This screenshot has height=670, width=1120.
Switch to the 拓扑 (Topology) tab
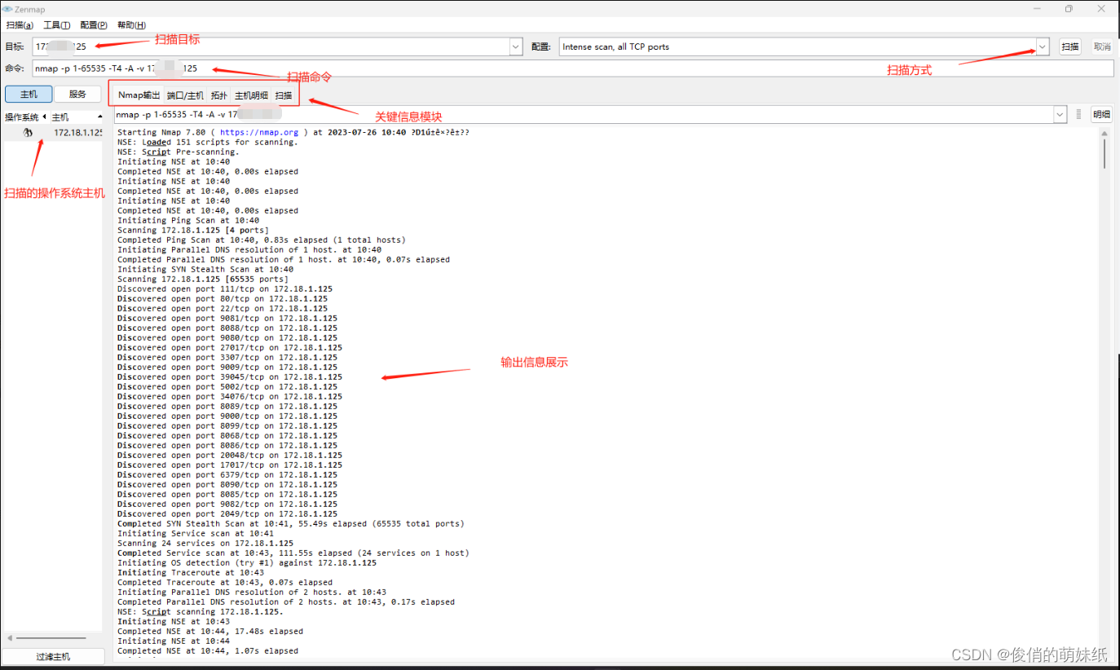coord(219,95)
